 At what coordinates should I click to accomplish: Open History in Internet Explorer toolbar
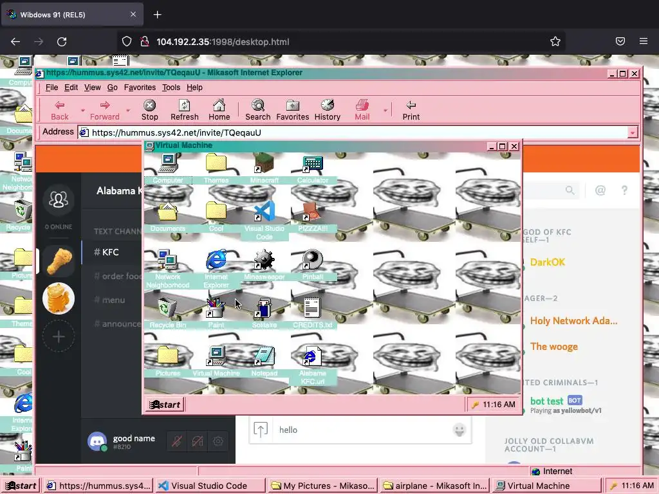[x=328, y=111]
